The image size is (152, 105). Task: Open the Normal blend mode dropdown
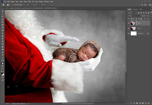134,16
